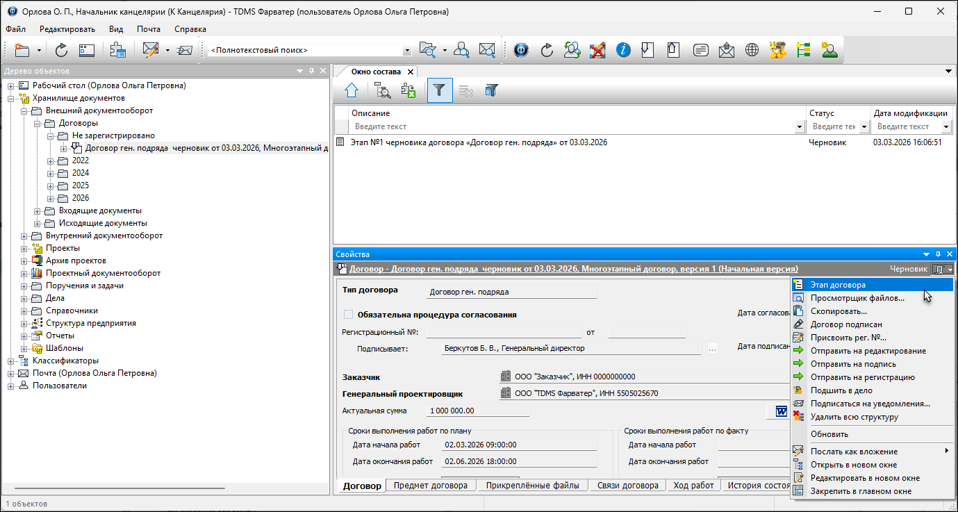958x512 pixels.
Task: Click the blue up arrow icon
Action: pyautogui.click(x=352, y=90)
